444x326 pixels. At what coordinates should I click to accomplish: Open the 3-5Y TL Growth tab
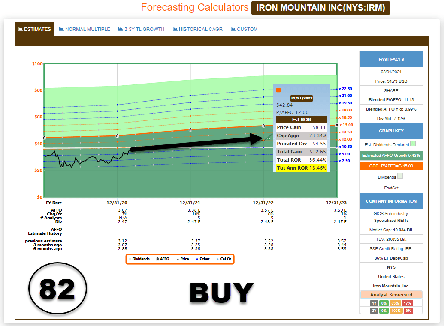141,29
